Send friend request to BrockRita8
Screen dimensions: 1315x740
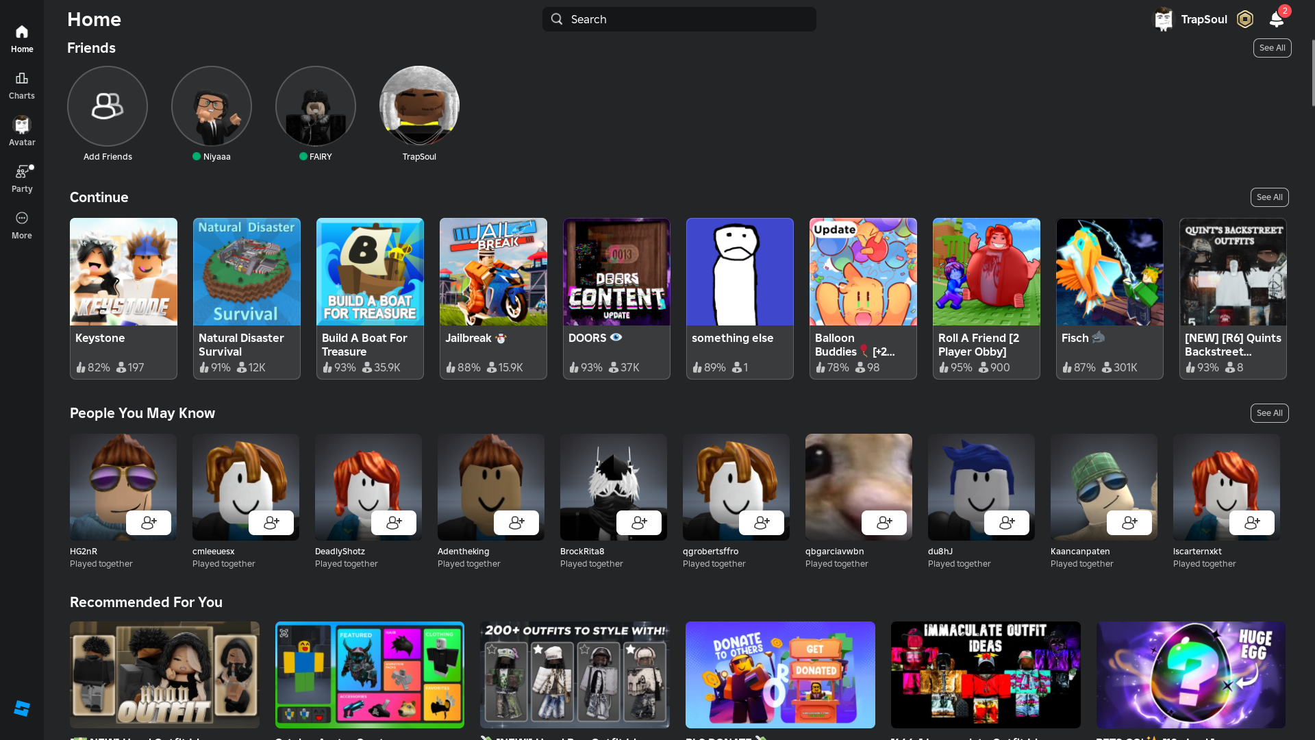coord(639,523)
